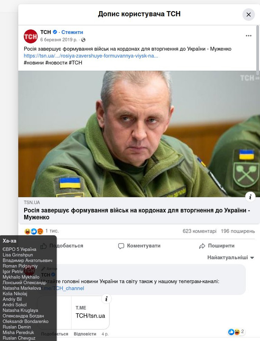The width and height of the screenshot is (260, 341).
Task: Click the reaction emoji icons next to 1 тис.
Action: point(34,231)
